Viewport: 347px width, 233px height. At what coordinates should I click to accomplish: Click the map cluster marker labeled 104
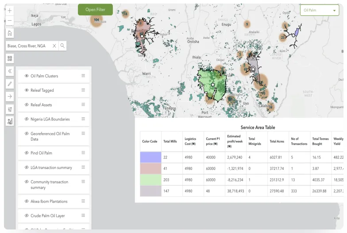pyautogui.click(x=96, y=20)
